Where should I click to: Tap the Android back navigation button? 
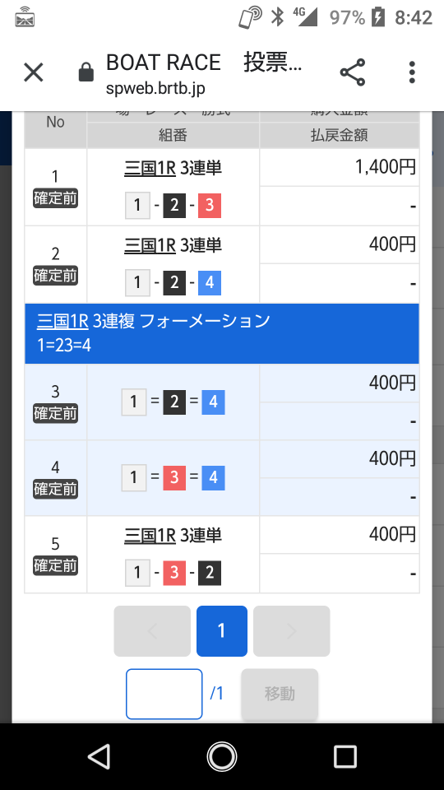pyautogui.click(x=99, y=756)
